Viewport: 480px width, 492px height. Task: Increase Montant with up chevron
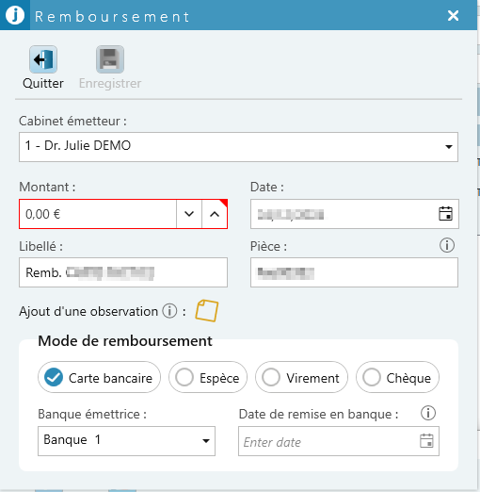[x=215, y=214]
